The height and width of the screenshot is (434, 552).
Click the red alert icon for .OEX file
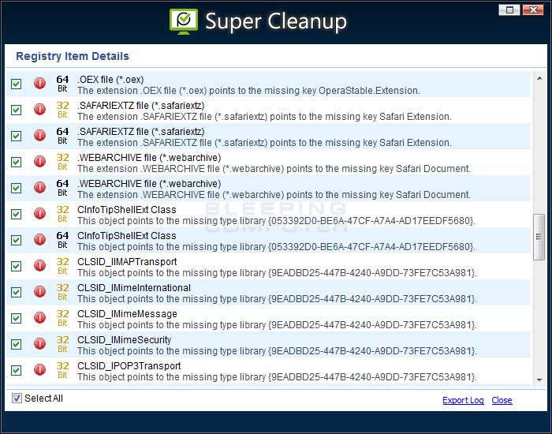[39, 84]
